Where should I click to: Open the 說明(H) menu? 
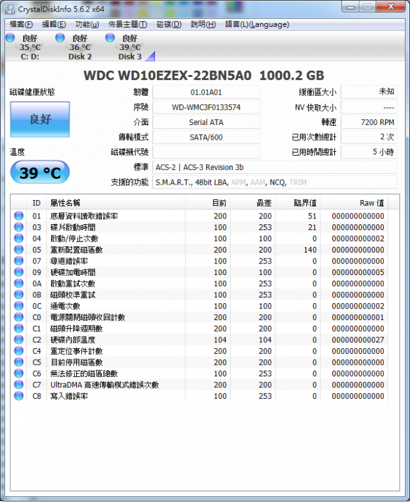(203, 24)
